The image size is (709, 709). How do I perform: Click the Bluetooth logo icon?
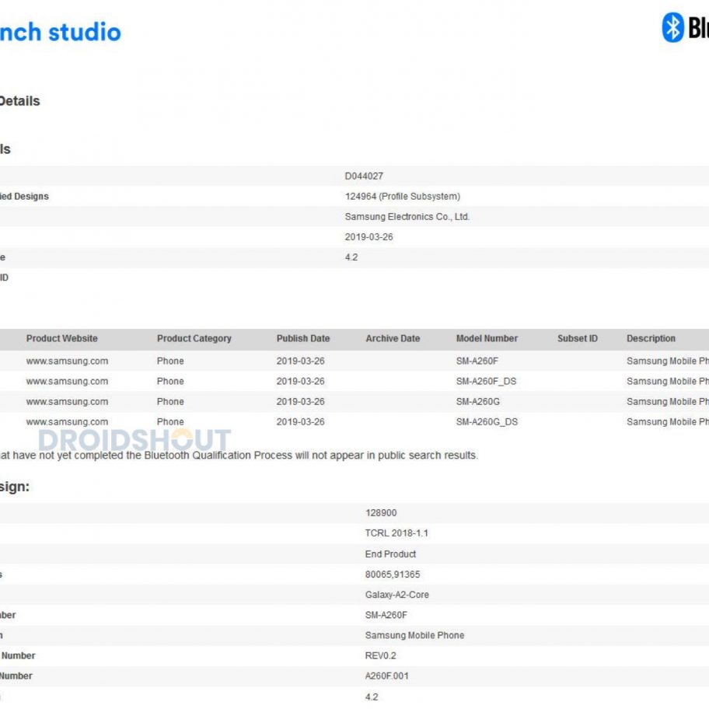click(672, 28)
